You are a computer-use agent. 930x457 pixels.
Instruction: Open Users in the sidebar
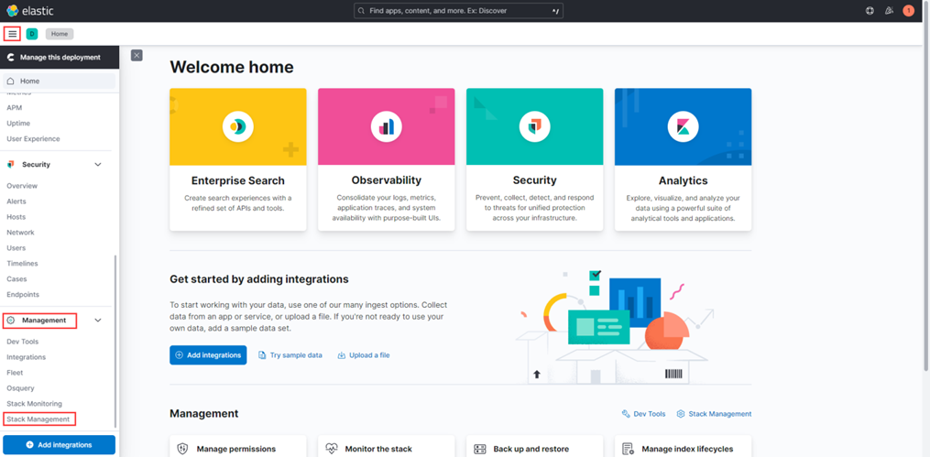(16, 248)
